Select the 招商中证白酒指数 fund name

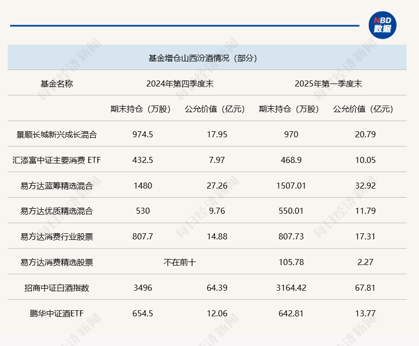coord(56,288)
